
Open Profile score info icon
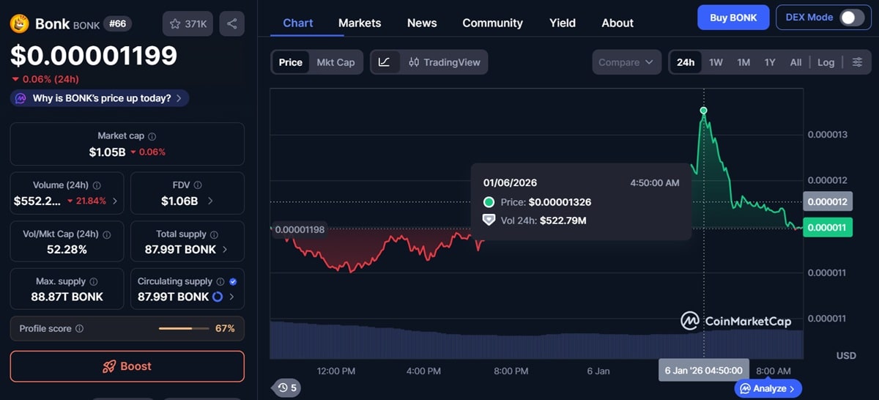(x=79, y=329)
